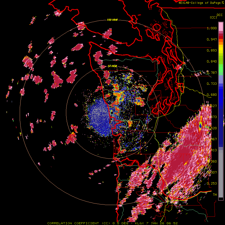Select the 1.000 value on the color scale
The height and width of the screenshot is (225, 225).
212,28
